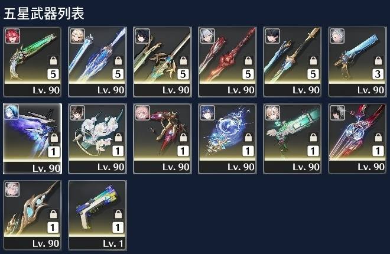Select the light blue pistol with rank 3

coord(357,62)
